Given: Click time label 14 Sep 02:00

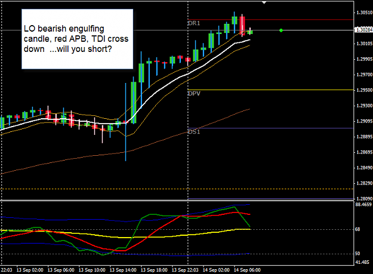Looking at the screenshot, I should (216, 270).
